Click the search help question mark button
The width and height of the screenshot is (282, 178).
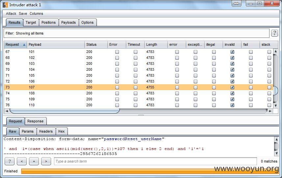pyautogui.click(x=10, y=161)
